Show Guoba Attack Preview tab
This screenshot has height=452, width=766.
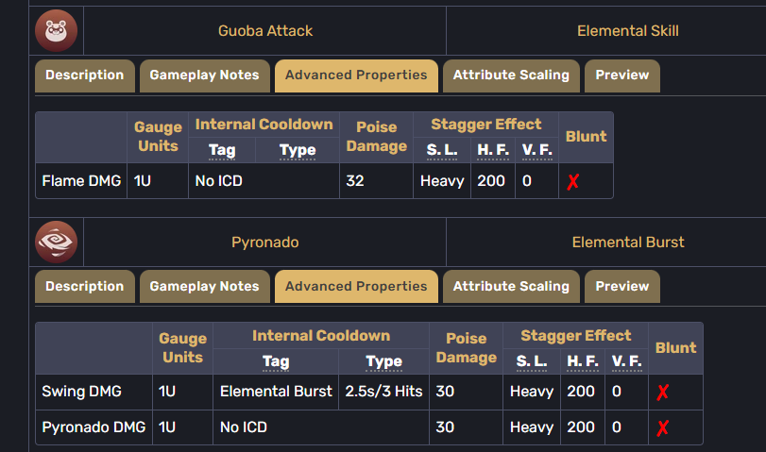[621, 75]
